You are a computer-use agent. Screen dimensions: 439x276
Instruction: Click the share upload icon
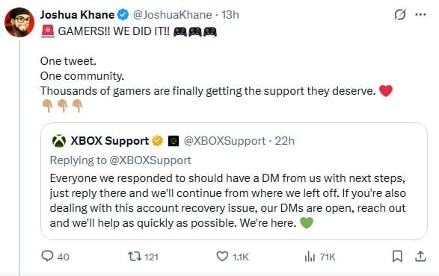[x=420, y=256]
